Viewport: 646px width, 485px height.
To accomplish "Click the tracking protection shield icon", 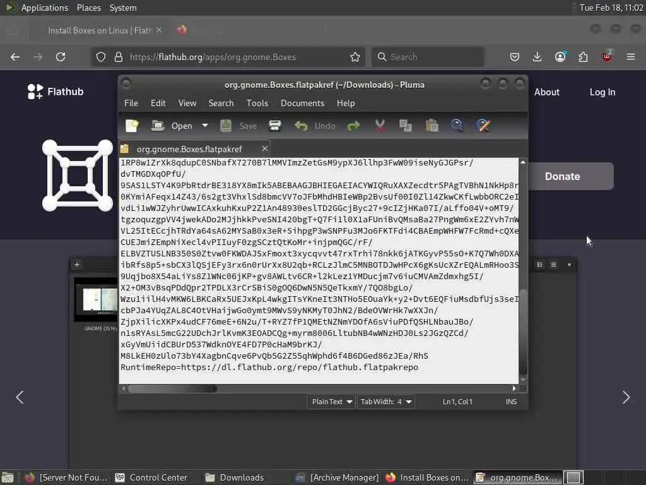I will [x=101, y=57].
